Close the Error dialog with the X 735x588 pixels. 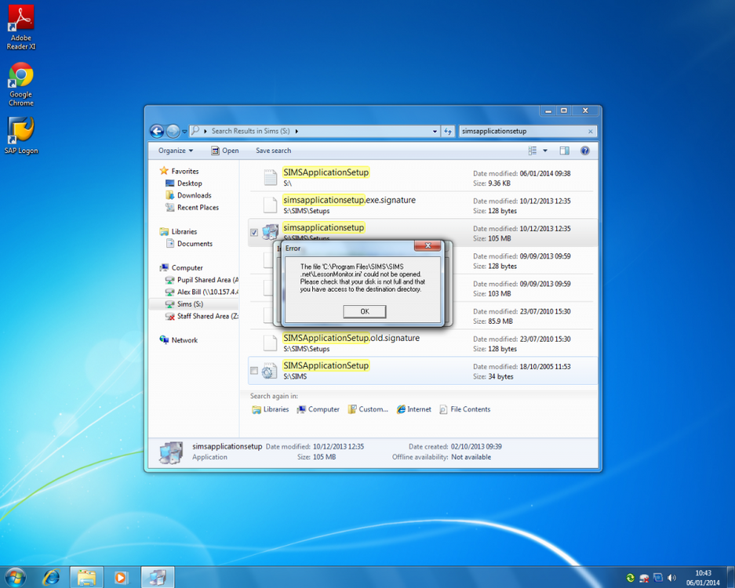pyautogui.click(x=428, y=246)
